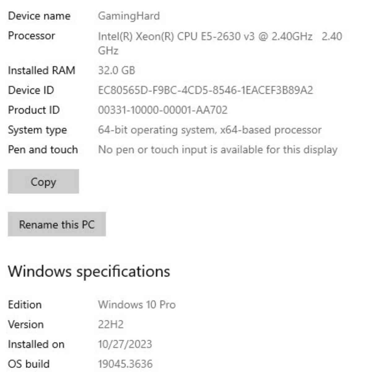Click the OS build label
The height and width of the screenshot is (372, 366).
(x=29, y=363)
